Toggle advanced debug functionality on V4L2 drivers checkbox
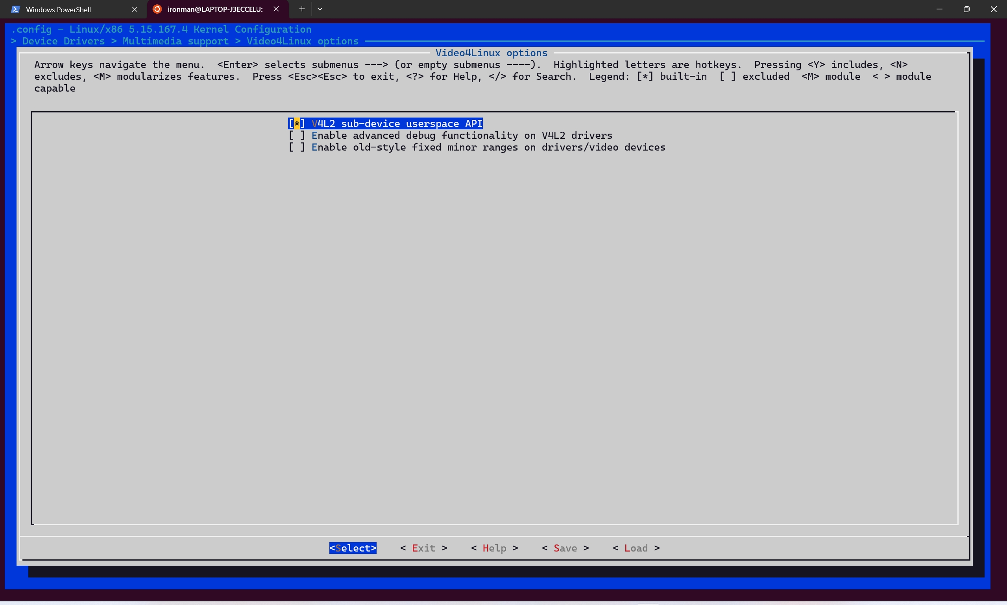Viewport: 1007px width, 605px height. click(x=297, y=135)
